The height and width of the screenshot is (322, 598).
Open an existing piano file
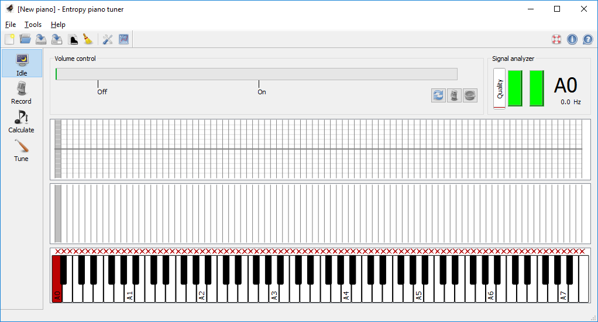pos(25,39)
